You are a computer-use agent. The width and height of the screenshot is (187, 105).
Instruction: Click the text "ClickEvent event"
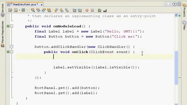click(x=110, y=52)
